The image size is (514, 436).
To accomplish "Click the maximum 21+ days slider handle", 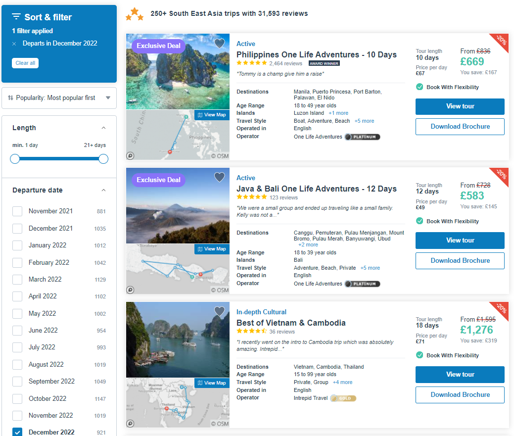I will [x=103, y=159].
